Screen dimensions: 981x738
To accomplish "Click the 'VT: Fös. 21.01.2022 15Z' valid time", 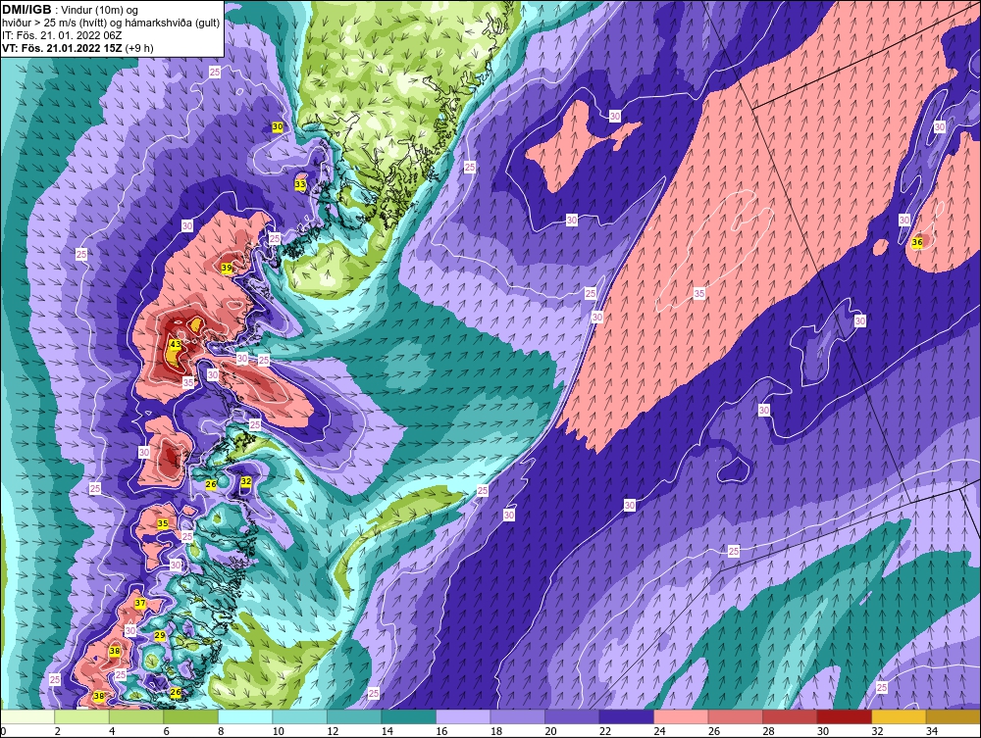I will (x=62, y=48).
